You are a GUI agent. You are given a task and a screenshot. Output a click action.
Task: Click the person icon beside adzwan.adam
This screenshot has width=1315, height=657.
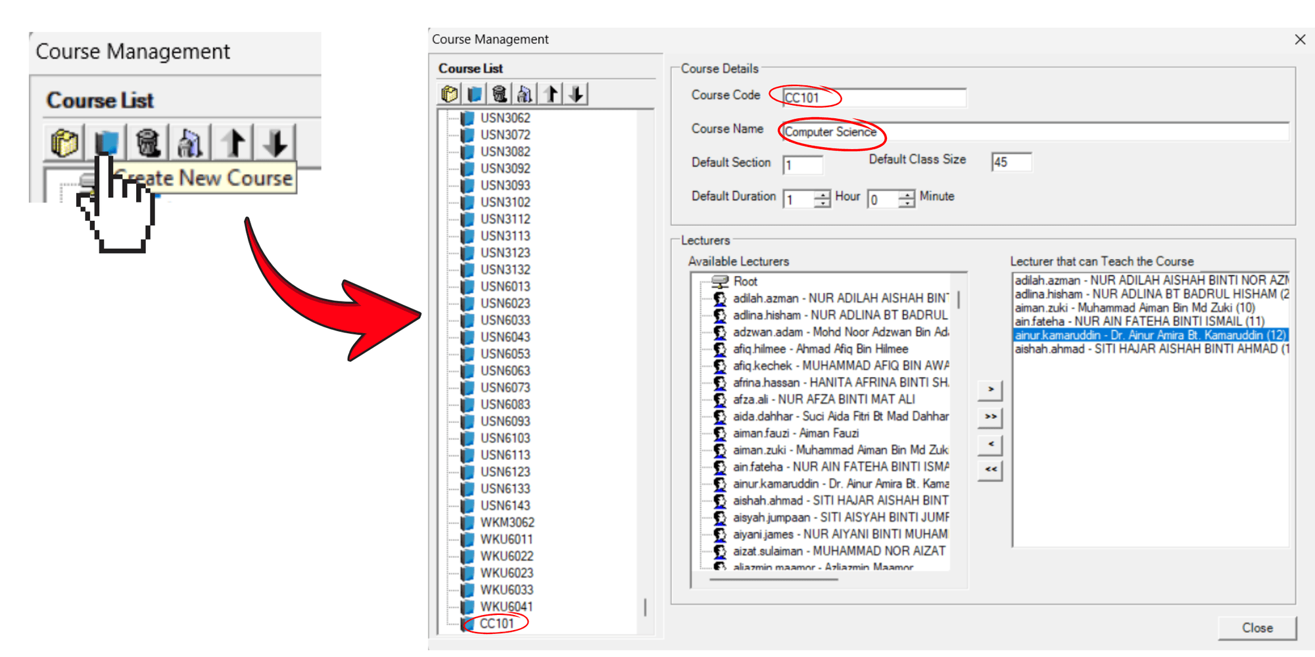(x=720, y=332)
